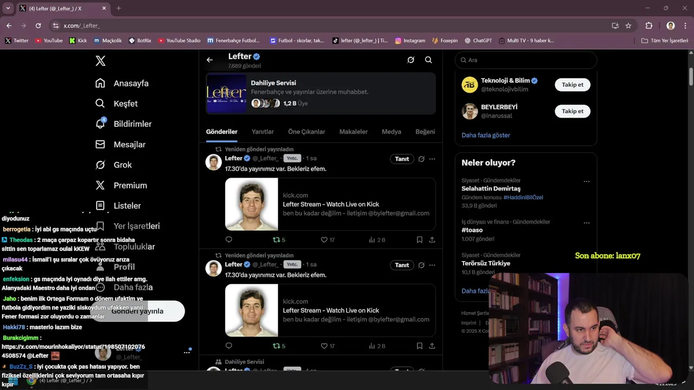Open Kick bookmark in bookmarks bar
The image size is (694, 390).
(x=78, y=40)
